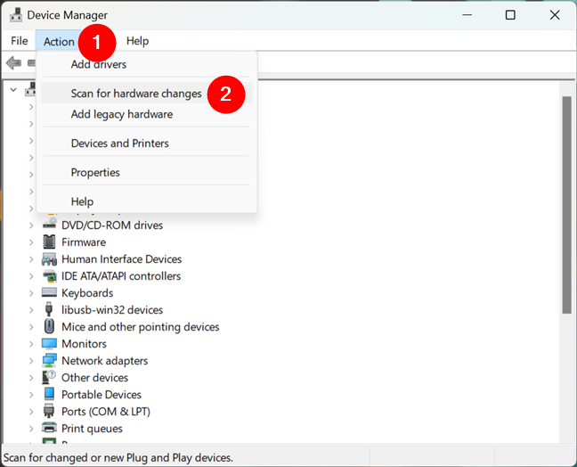Select Ports (COM & LPT) label
Image resolution: width=577 pixels, height=467 pixels.
click(106, 412)
